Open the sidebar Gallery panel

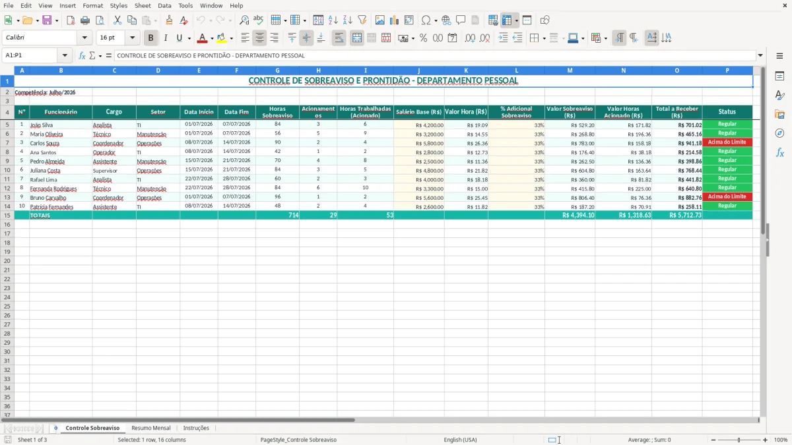point(779,114)
